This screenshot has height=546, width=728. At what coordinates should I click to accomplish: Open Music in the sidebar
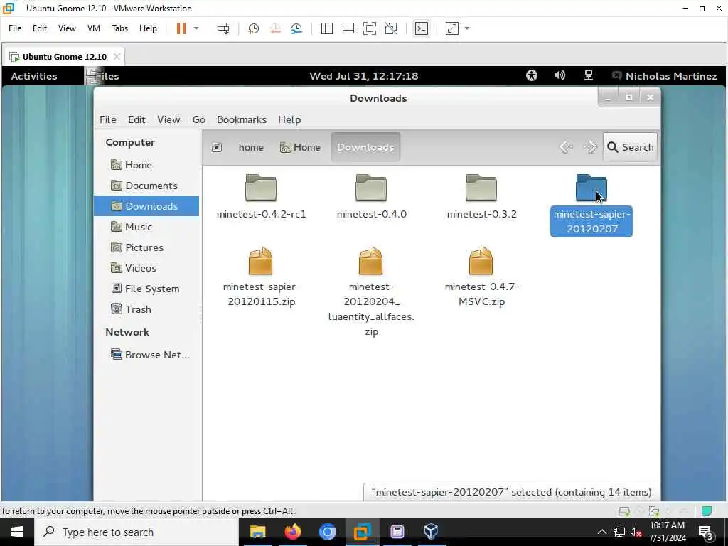[146, 227]
